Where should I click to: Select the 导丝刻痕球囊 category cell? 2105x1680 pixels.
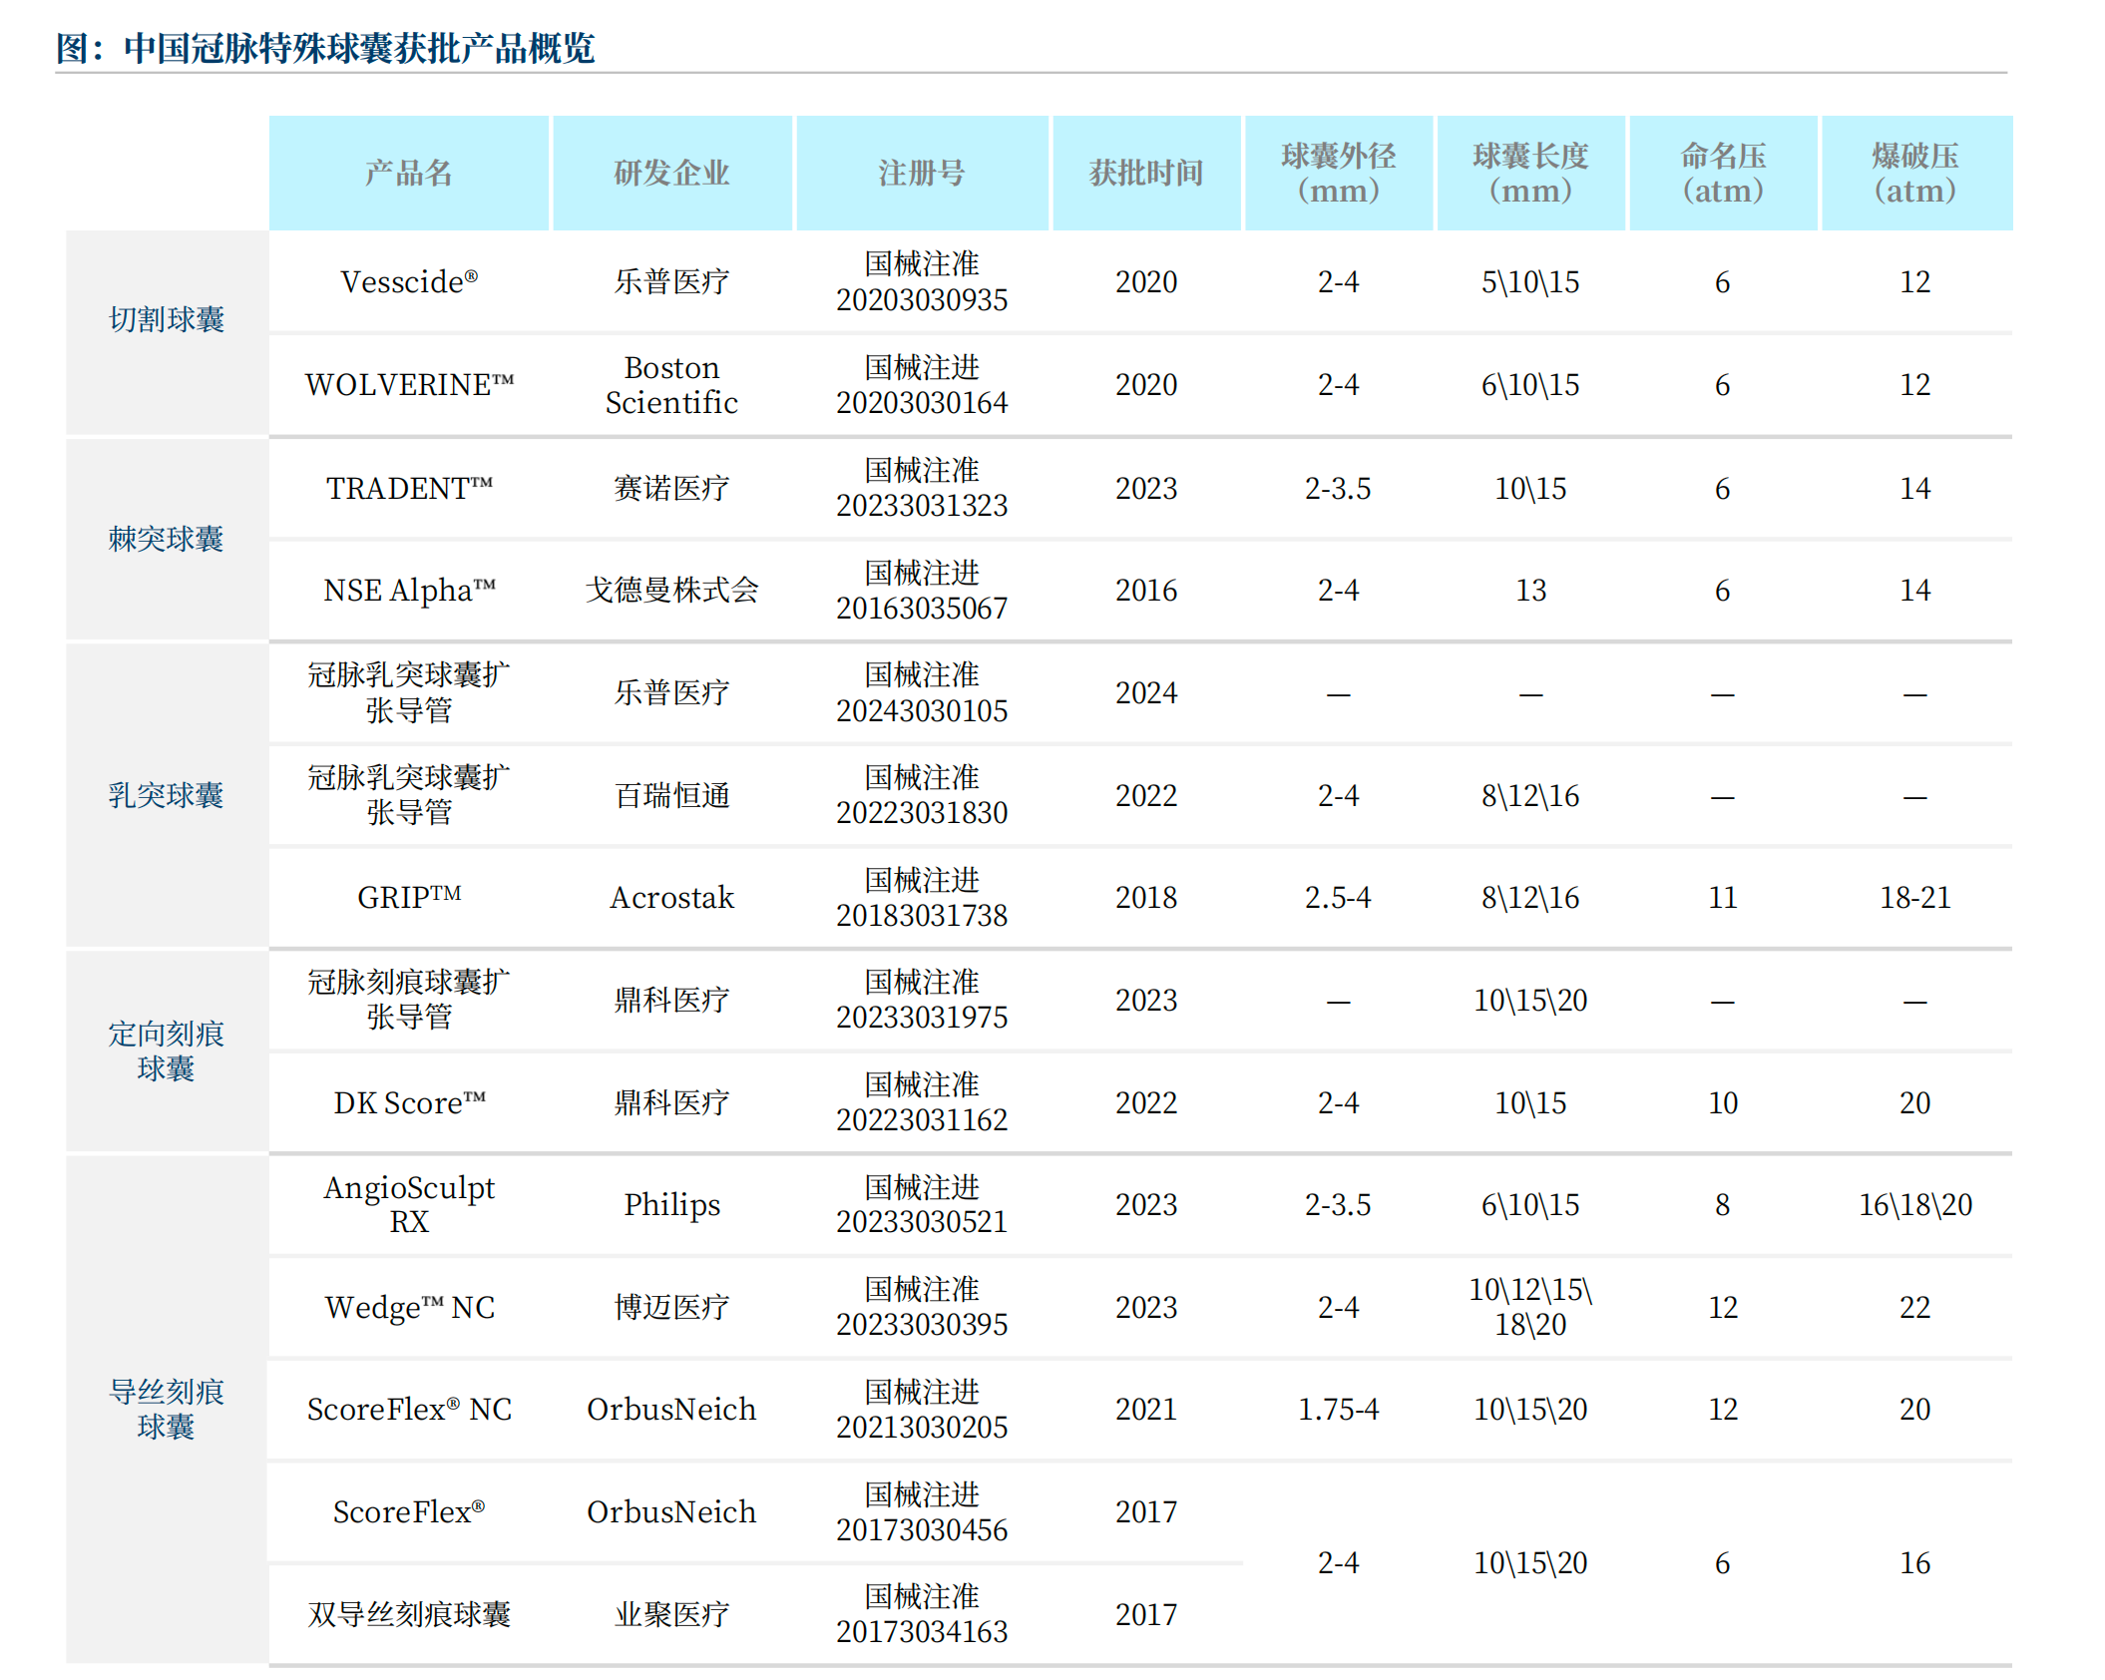coord(166,1408)
